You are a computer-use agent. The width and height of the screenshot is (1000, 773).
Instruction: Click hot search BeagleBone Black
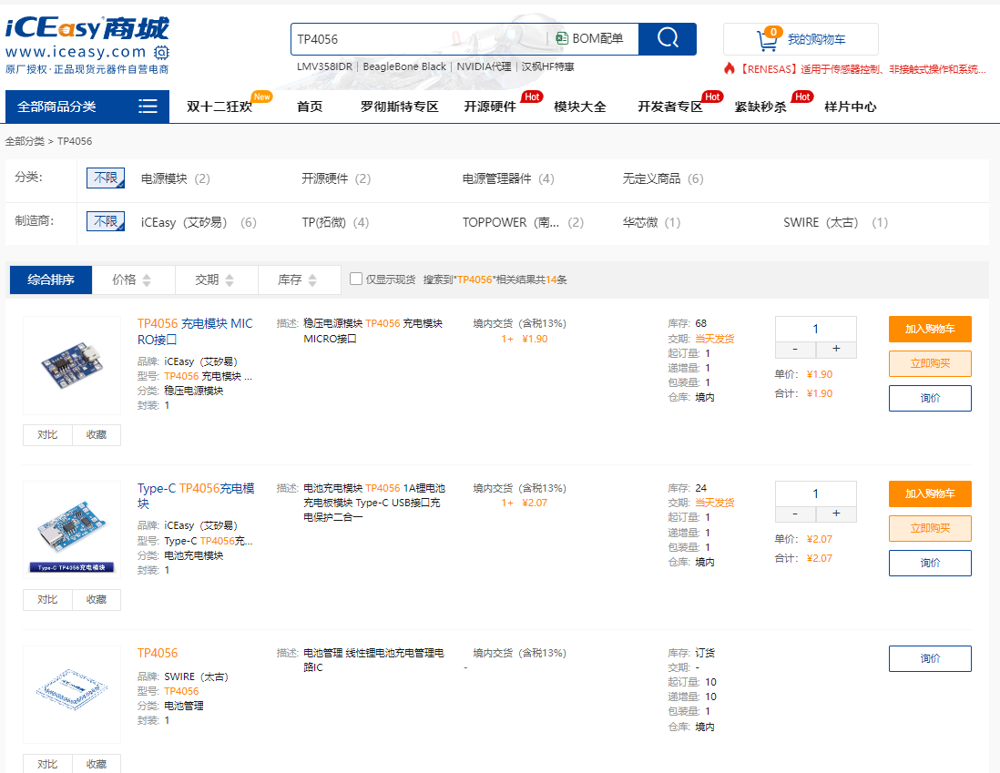(404, 66)
